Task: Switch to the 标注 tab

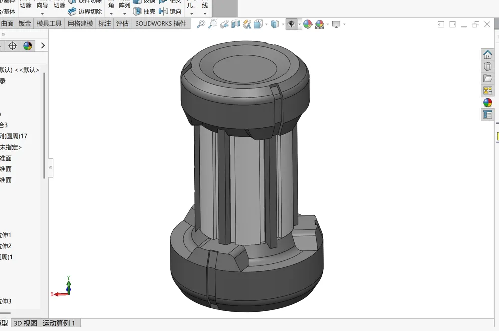Action: coord(105,24)
